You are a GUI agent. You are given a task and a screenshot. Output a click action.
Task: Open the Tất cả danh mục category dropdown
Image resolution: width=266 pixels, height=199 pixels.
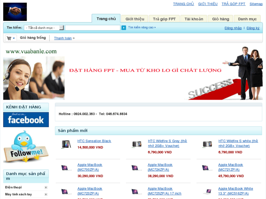pyautogui.click(x=44, y=28)
